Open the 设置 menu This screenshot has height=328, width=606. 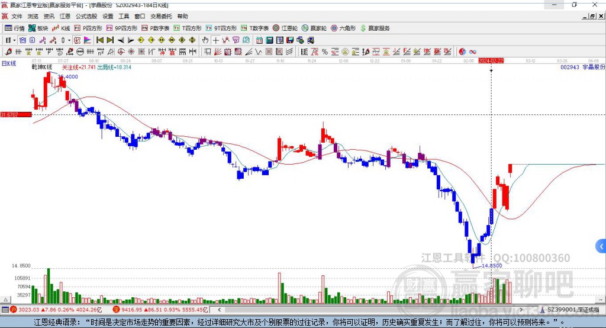[108, 16]
